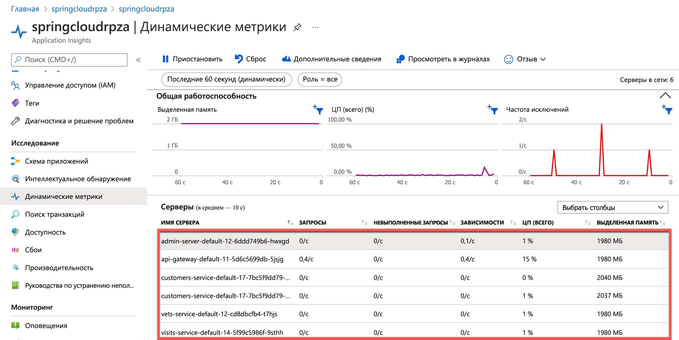This screenshot has height=340, width=679.
Task: Pin the Динамические метрики page
Action: [297, 27]
